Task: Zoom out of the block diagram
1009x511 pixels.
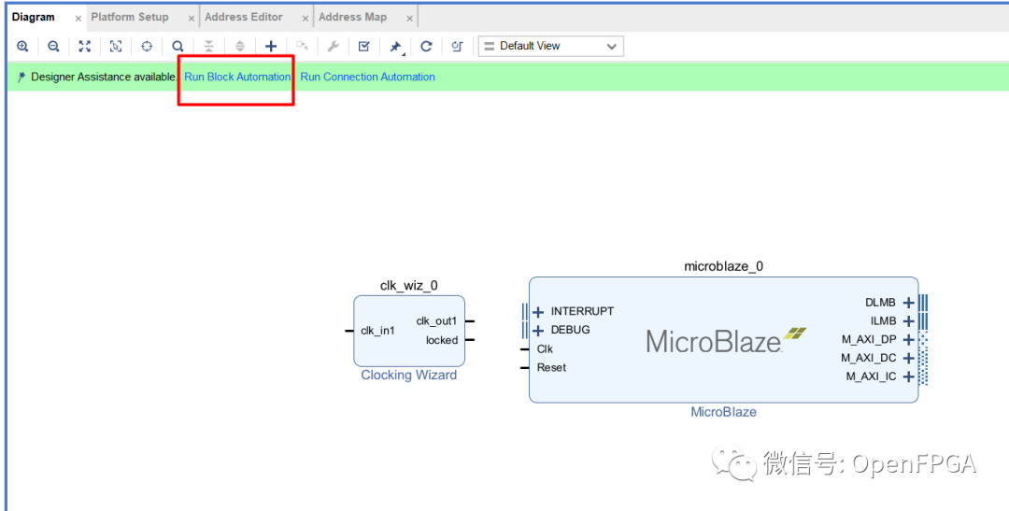Action: (53, 47)
